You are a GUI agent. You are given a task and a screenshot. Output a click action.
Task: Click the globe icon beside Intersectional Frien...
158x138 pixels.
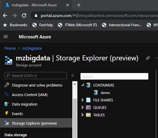[104, 25]
